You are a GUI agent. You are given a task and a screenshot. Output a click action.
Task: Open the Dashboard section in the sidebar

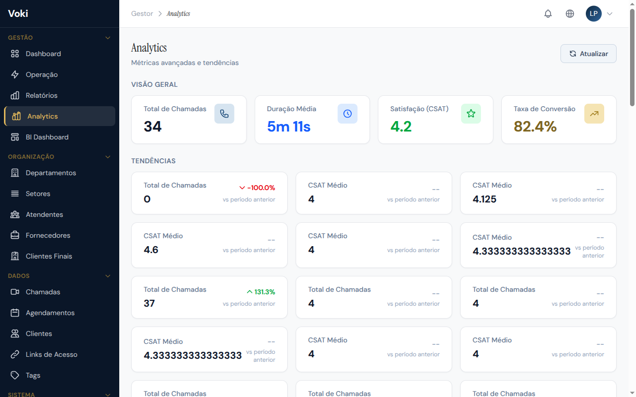coord(43,54)
